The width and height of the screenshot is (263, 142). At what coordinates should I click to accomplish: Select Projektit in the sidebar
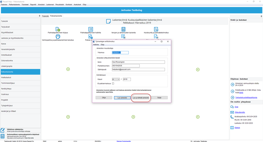pos(21,100)
